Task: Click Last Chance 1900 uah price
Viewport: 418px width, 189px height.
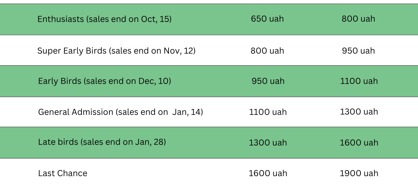Action: 359,173
